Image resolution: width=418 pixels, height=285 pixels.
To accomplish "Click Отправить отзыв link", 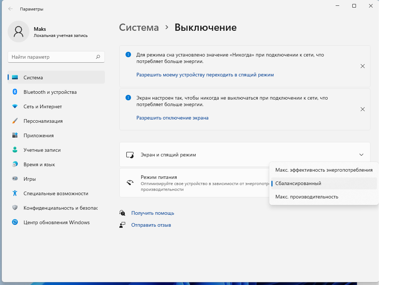I will coord(151,225).
